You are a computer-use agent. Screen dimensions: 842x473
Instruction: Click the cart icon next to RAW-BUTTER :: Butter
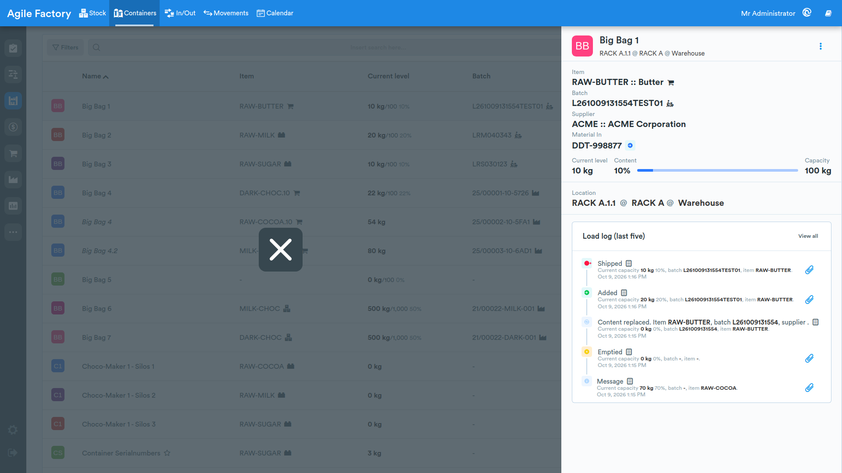point(671,82)
